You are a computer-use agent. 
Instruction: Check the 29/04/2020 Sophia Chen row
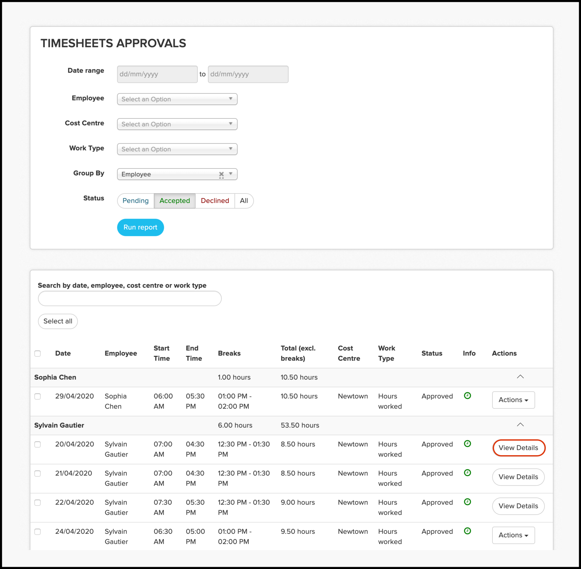click(38, 396)
